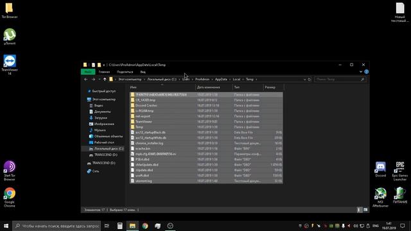Open the Главная ribbon tab
This screenshot has height=231, width=411.
(104, 72)
